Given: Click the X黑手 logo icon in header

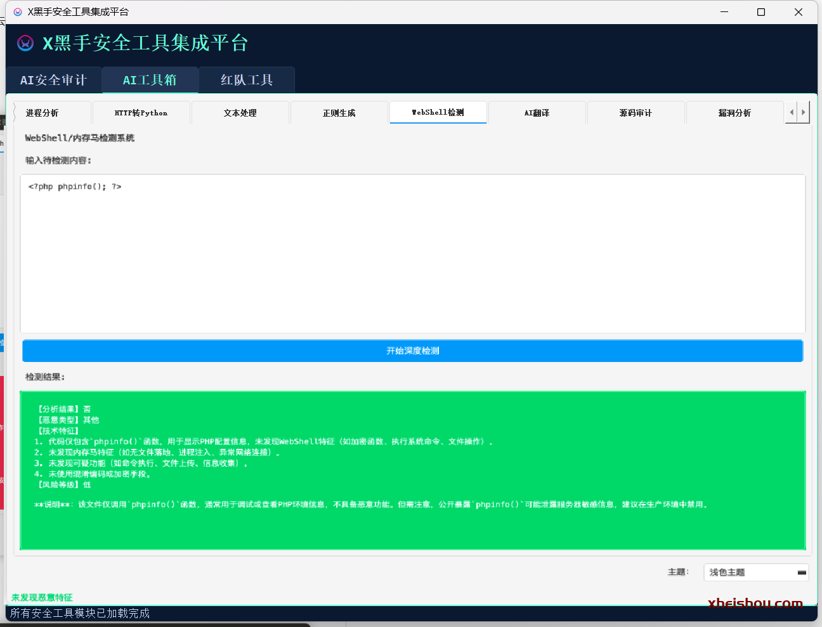Looking at the screenshot, I should click(25, 42).
